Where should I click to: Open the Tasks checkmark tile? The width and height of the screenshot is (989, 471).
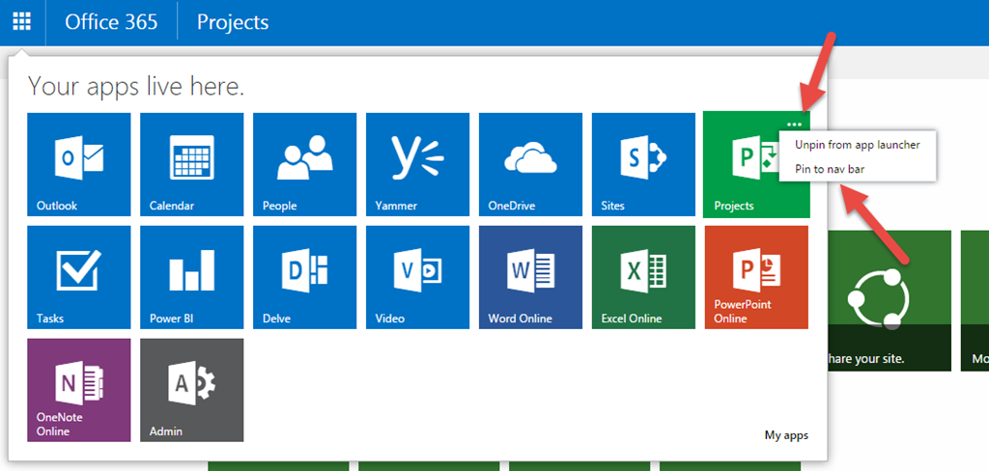pyautogui.click(x=79, y=277)
